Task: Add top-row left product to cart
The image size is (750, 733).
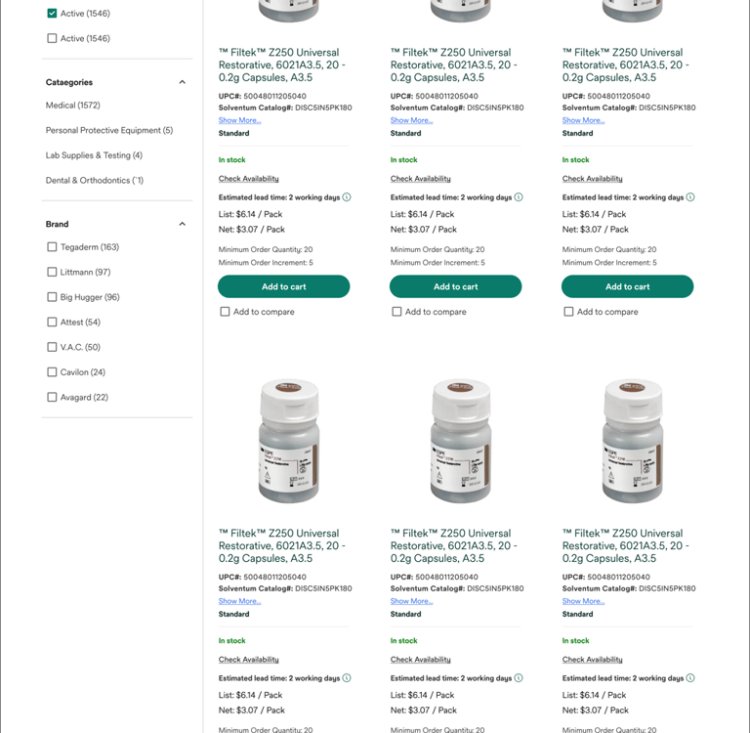Action: pos(283,286)
